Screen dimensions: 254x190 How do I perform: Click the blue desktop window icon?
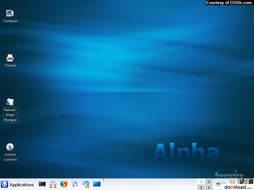coord(97,184)
